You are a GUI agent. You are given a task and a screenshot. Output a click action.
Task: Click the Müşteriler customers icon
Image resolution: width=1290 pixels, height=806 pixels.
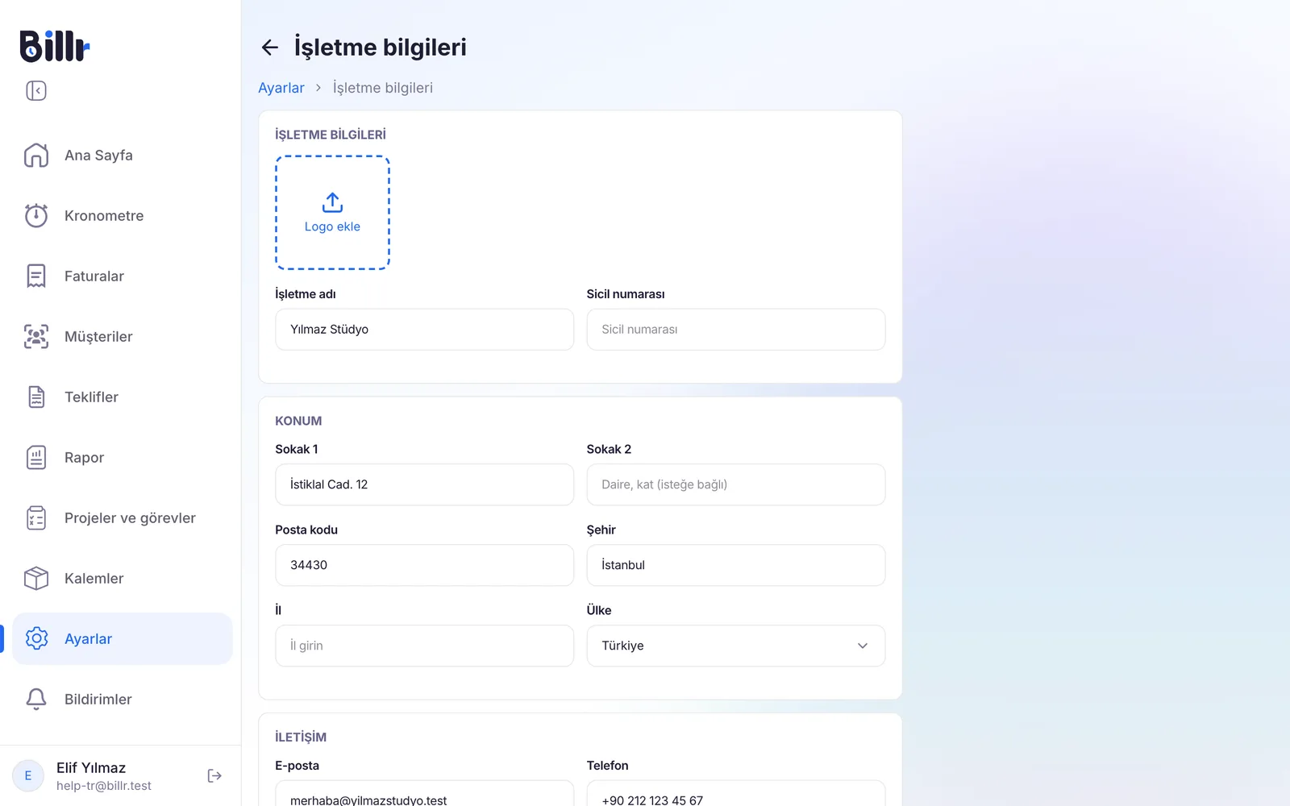click(36, 336)
